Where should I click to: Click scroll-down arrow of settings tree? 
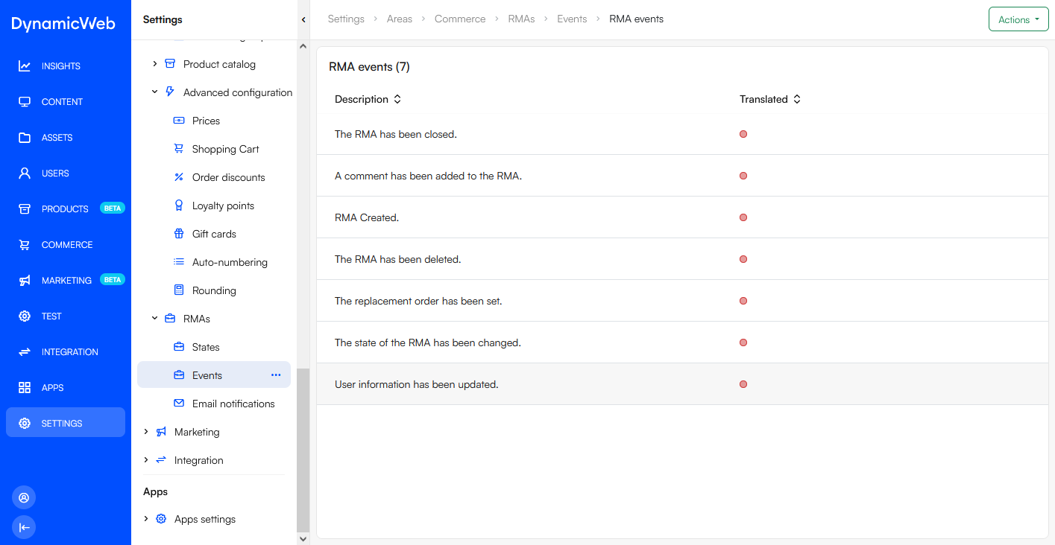click(x=303, y=538)
